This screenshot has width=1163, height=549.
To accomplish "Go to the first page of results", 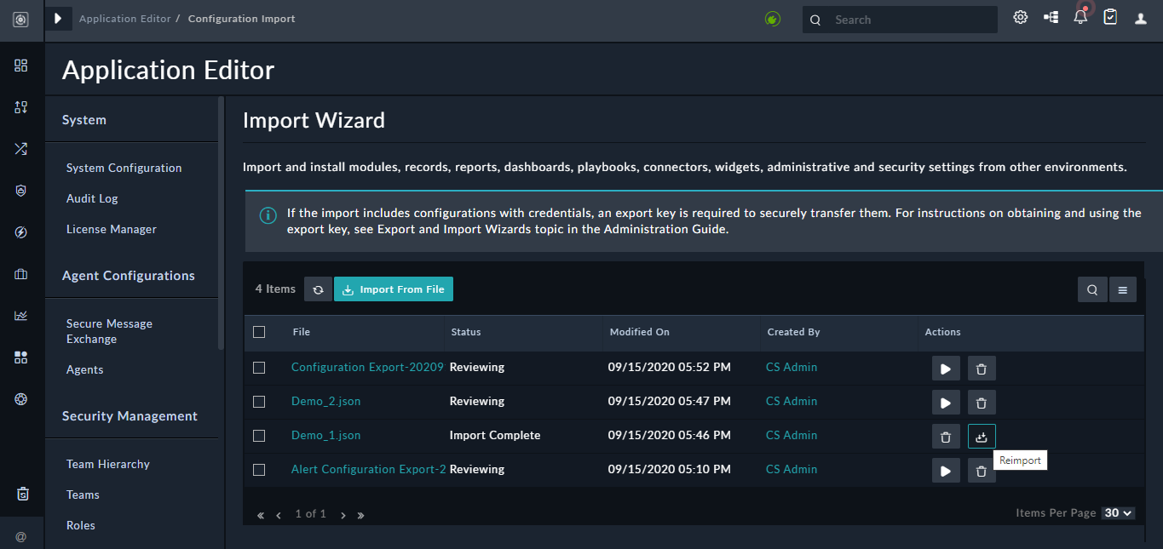I will pos(261,515).
